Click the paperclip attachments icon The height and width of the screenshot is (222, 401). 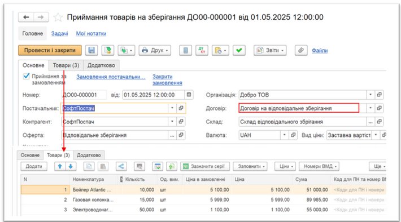[x=301, y=50]
